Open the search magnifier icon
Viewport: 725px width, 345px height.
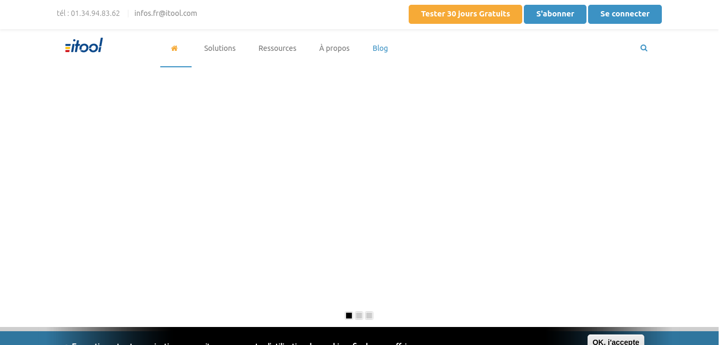644,48
